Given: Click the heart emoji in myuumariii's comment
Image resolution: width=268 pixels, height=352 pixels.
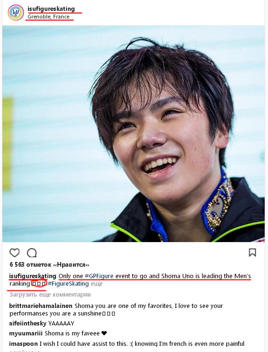Looking at the screenshot, I should coord(104,334).
